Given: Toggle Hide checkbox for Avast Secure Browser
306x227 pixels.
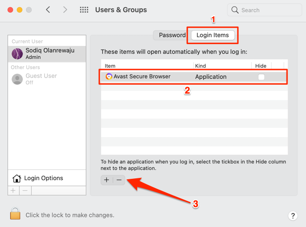Looking at the screenshot, I should pyautogui.click(x=261, y=77).
